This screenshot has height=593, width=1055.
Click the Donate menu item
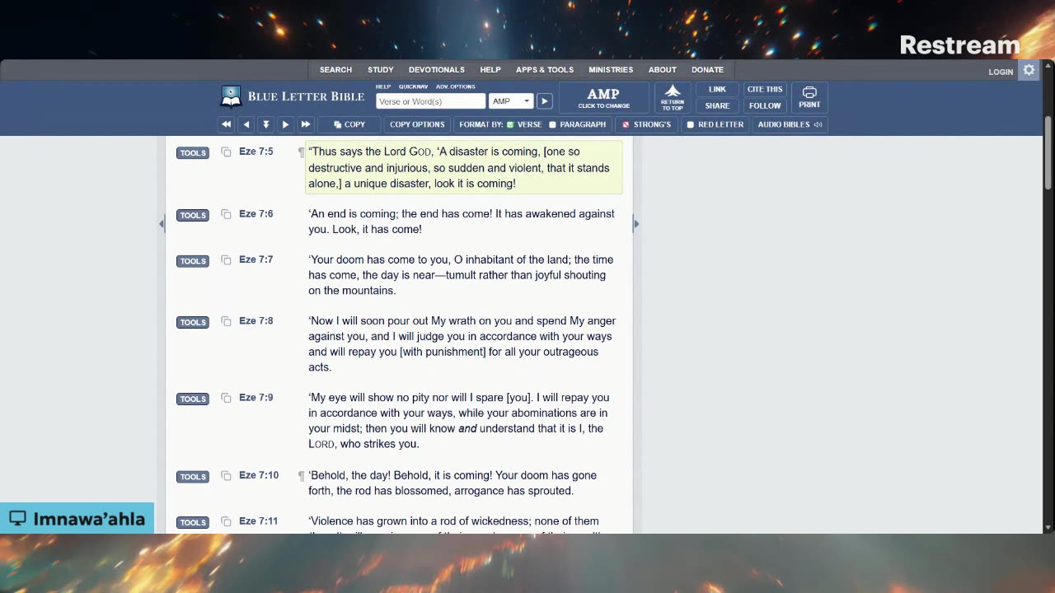pyautogui.click(x=707, y=70)
